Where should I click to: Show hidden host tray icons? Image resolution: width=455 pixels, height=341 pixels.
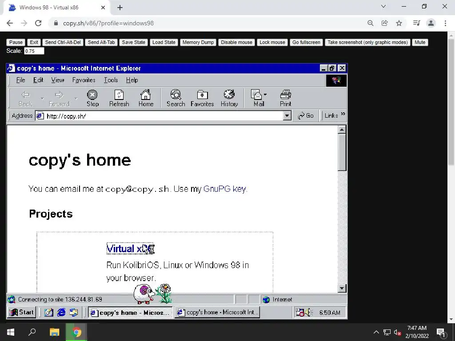click(376, 332)
